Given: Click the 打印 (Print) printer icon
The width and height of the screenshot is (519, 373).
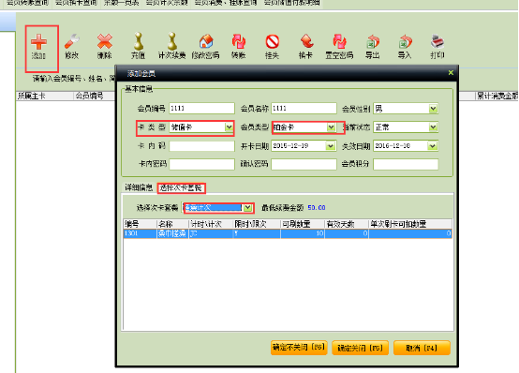Looking at the screenshot, I should pyautogui.click(x=437, y=41).
